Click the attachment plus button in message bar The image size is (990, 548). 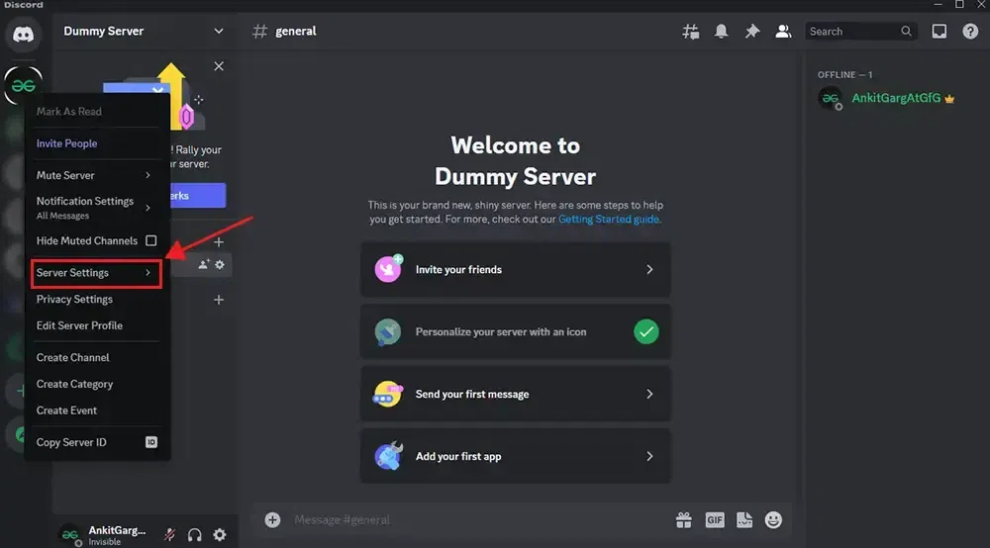272,519
